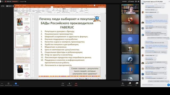Open the Масштаб magnifier icon in ribbon

click(57, 10)
